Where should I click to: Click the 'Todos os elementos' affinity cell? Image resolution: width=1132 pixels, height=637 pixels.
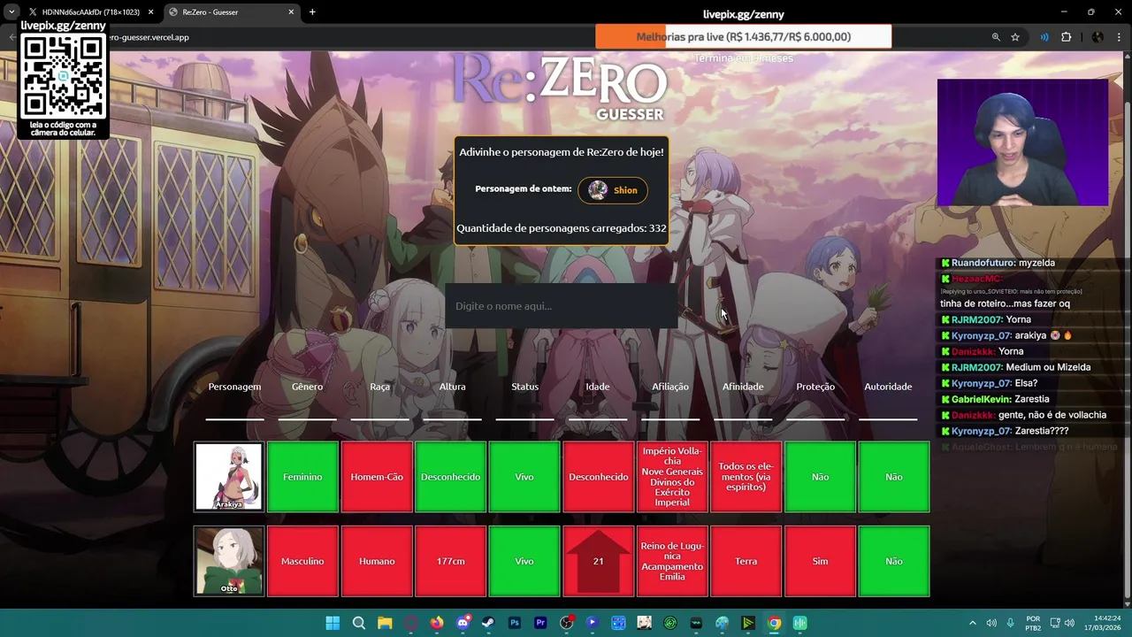click(x=746, y=477)
